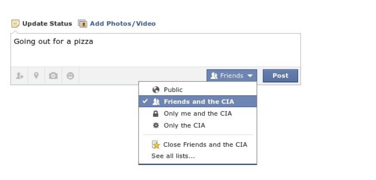Click the starred Close Friends list icon

(x=155, y=145)
